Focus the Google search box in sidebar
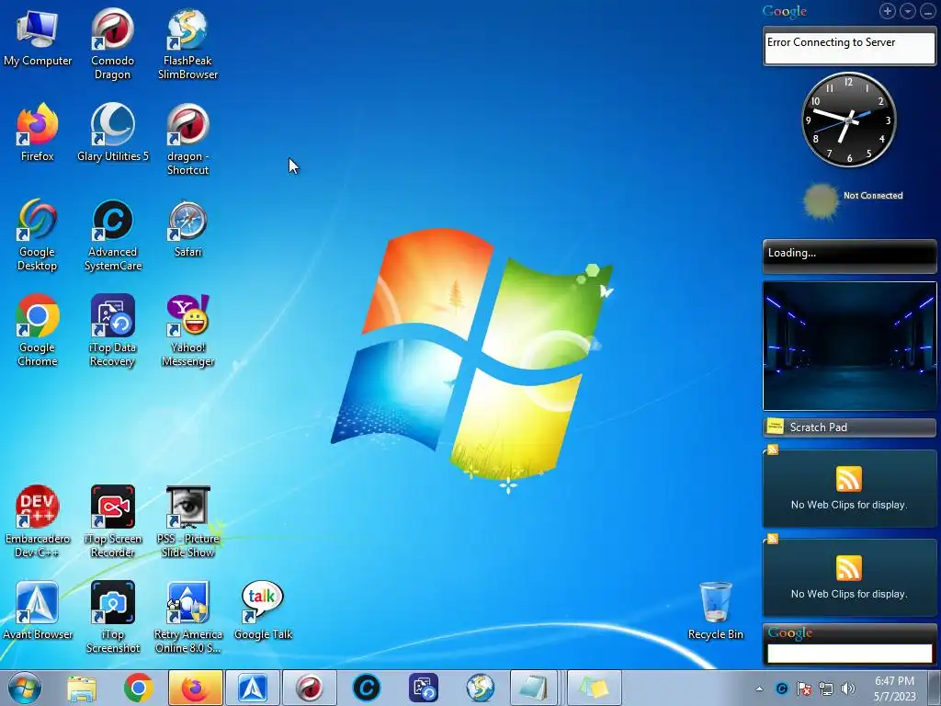 click(849, 654)
